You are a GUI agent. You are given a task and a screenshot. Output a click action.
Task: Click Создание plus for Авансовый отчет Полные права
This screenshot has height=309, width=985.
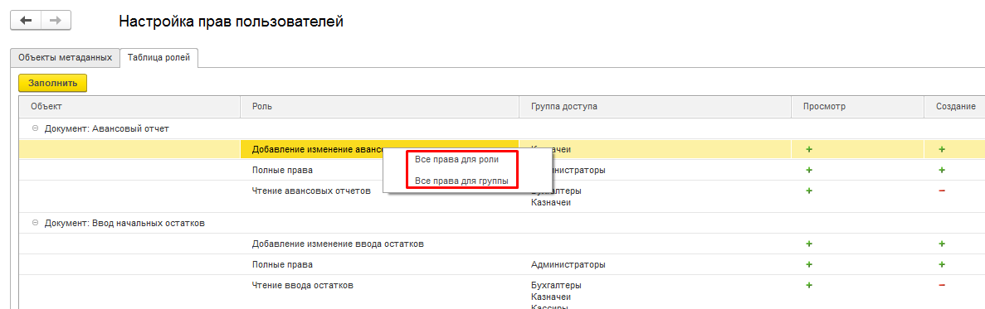pyautogui.click(x=942, y=170)
